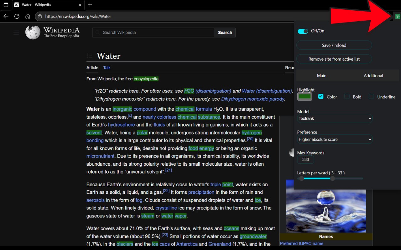Follow the micronutrient link
The height and width of the screenshot is (250, 401).
(101, 156)
